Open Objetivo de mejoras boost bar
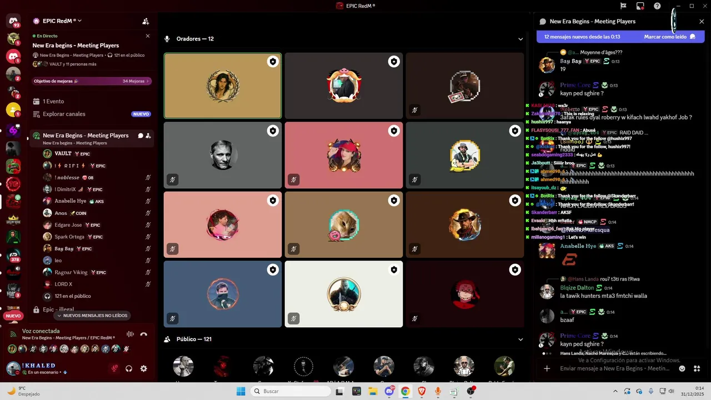The width and height of the screenshot is (711, 400). [x=92, y=81]
